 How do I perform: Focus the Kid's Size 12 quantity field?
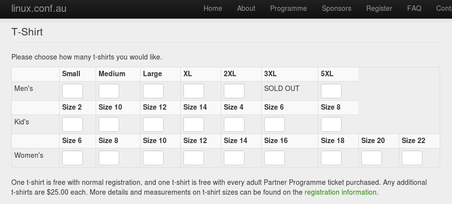point(153,124)
